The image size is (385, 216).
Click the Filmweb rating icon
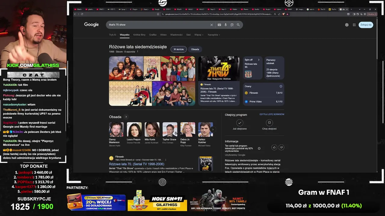click(246, 93)
